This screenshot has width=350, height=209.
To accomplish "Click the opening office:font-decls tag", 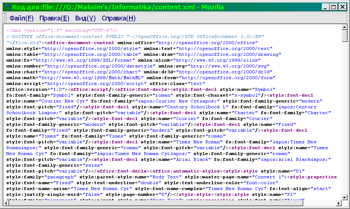I will click(x=142, y=89).
